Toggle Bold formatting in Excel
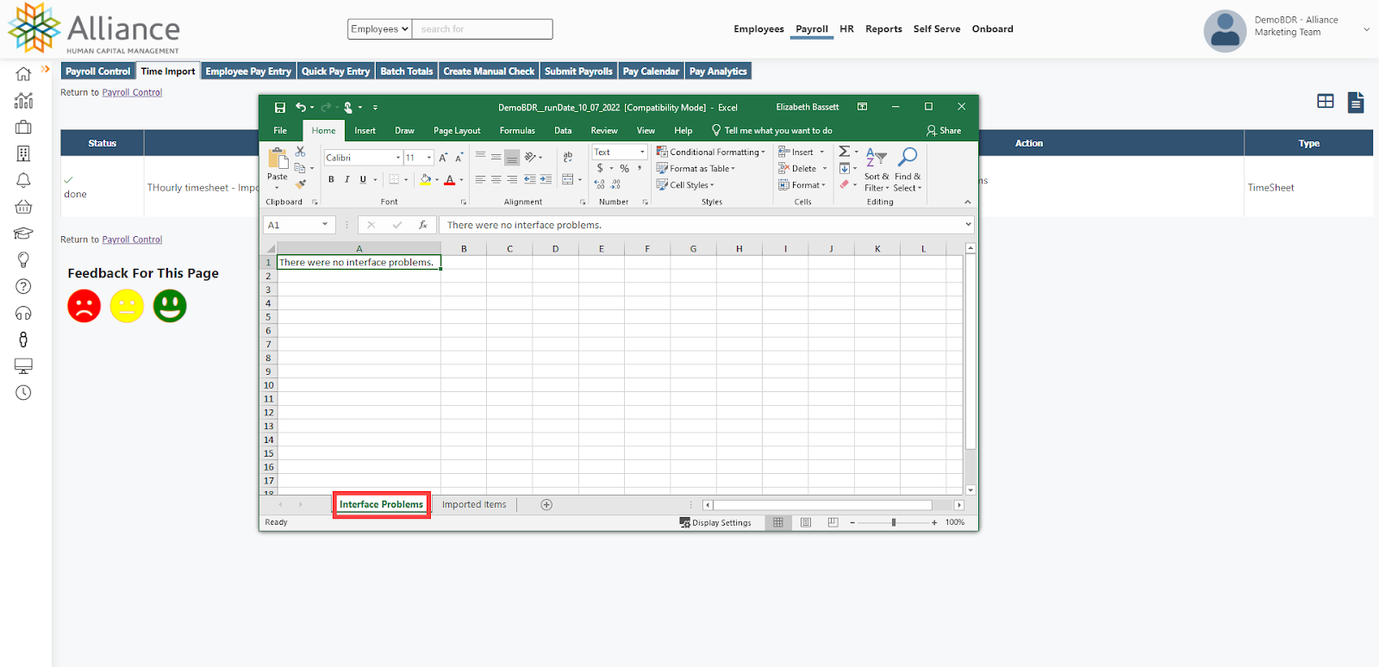This screenshot has width=1379, height=667. (x=331, y=179)
